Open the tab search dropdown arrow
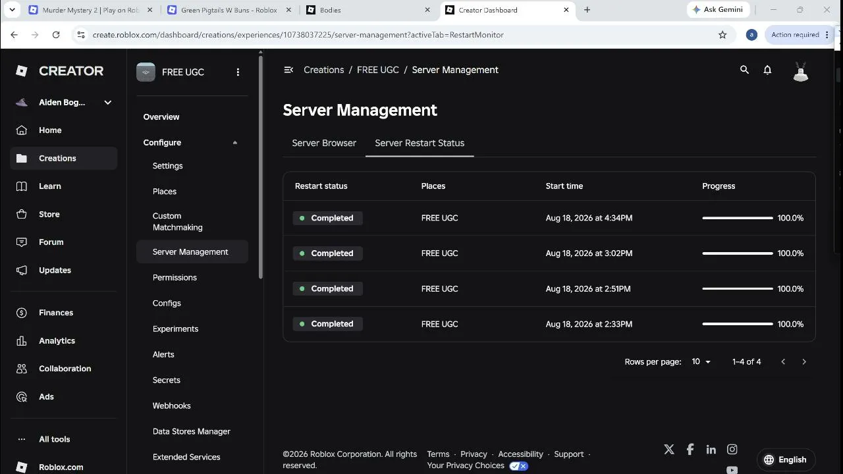Viewport: 843px width, 474px height. [12, 10]
